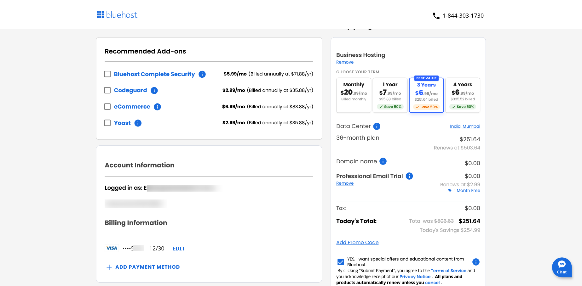Click Save 50% badge under 1 Year

coord(390,107)
